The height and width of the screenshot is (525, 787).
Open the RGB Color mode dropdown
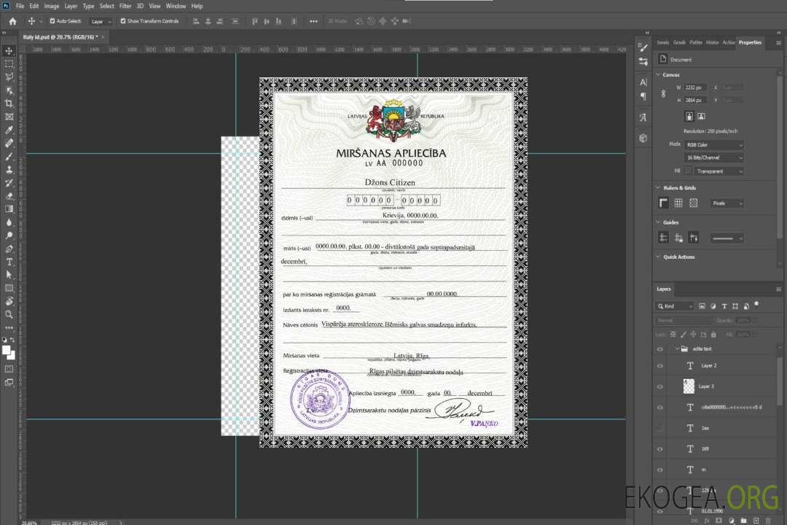tap(713, 144)
